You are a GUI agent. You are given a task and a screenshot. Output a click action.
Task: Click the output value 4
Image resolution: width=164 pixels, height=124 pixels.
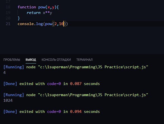pos(4,72)
